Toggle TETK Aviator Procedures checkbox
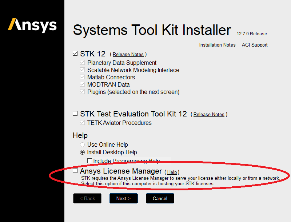Viewport: 291px width, 222px height. [83, 123]
